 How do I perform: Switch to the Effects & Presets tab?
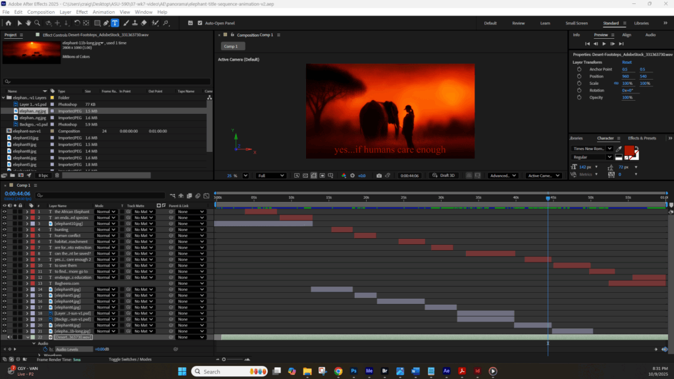[x=641, y=138]
